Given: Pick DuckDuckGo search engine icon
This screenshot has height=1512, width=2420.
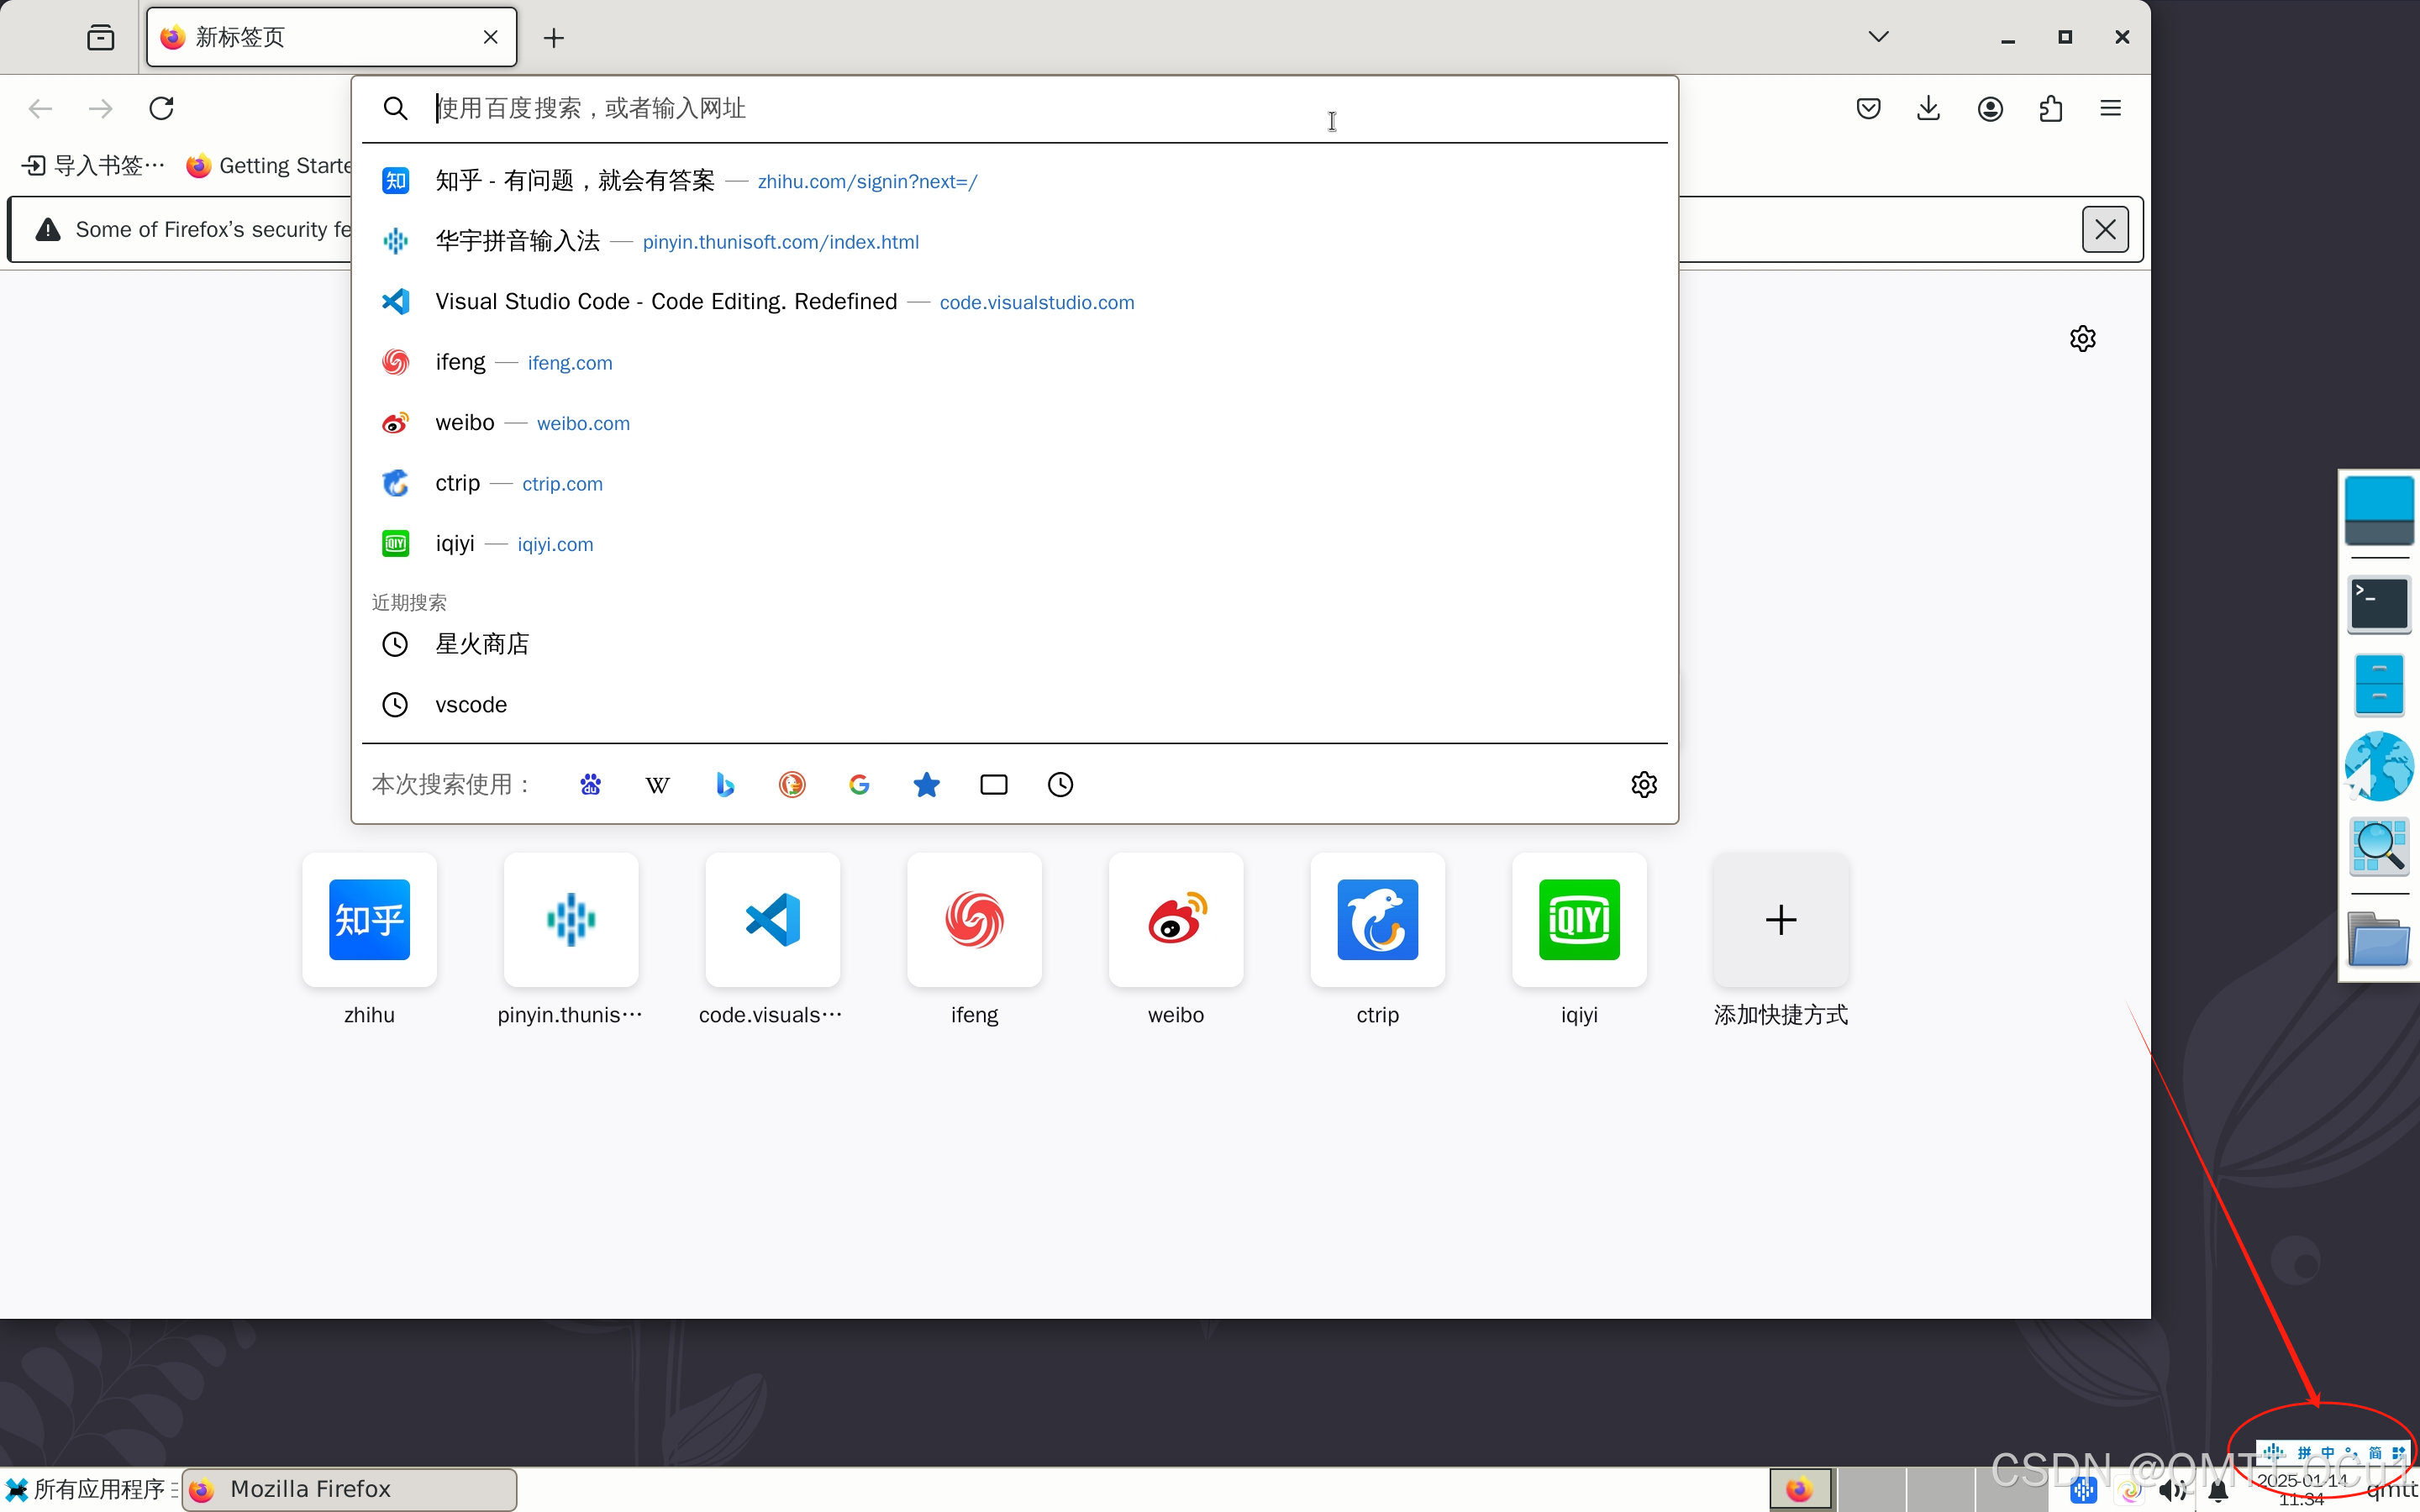Looking at the screenshot, I should (792, 785).
